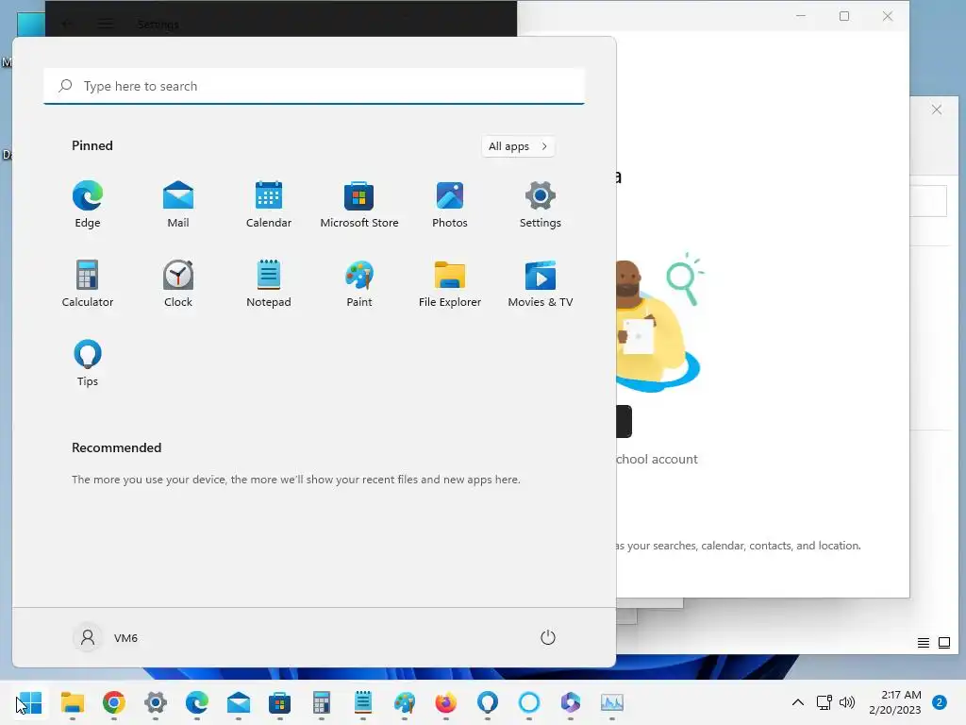Open Tips from the taskbar

(488, 702)
